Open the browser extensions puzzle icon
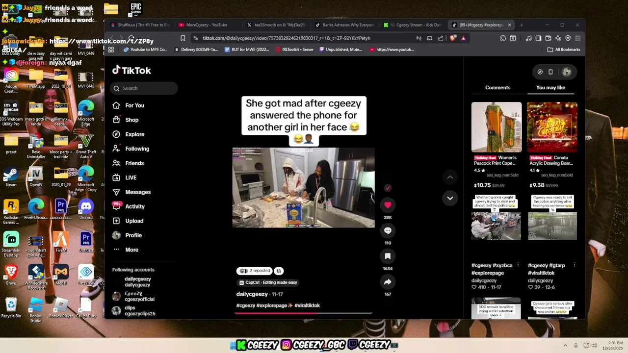The width and height of the screenshot is (628, 353). click(x=503, y=38)
